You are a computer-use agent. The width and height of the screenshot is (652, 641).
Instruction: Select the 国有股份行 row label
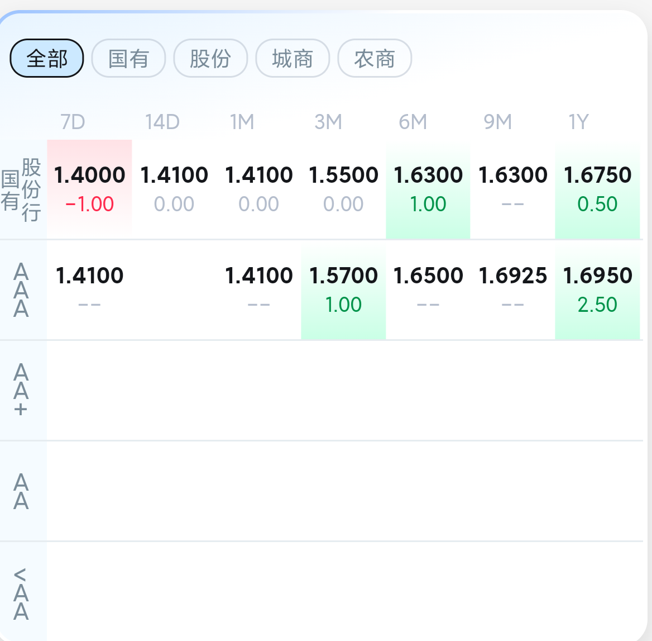pos(22,190)
